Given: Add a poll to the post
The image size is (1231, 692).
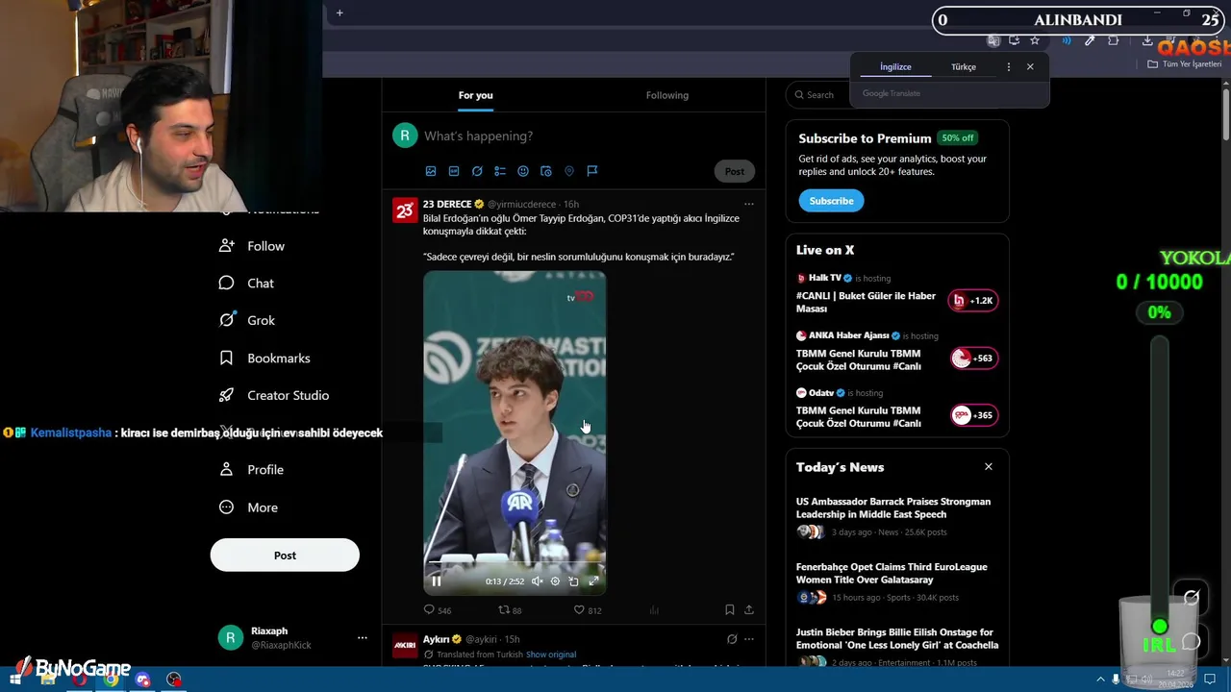Looking at the screenshot, I should (500, 171).
